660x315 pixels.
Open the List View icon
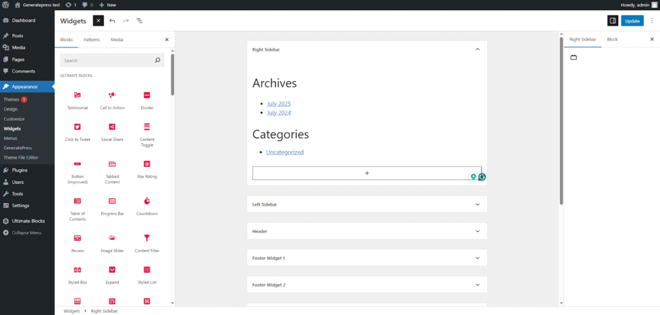139,21
